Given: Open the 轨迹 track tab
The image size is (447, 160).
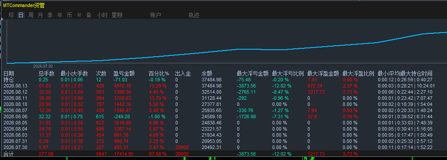Looking at the screenshot, I should tap(194, 15).
